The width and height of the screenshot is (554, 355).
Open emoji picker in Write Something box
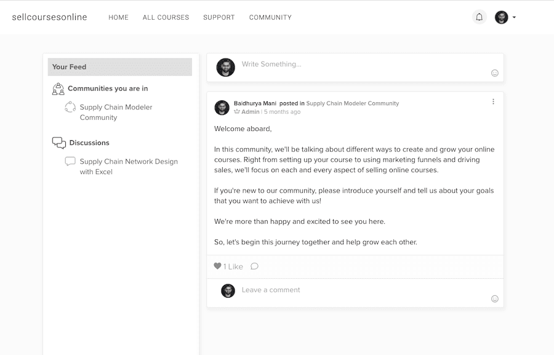[x=495, y=73]
